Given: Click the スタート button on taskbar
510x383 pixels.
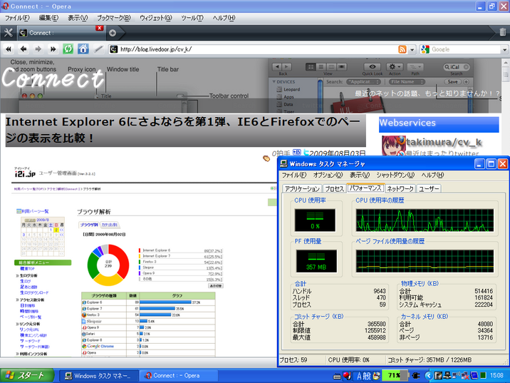Looking at the screenshot, I should click(x=27, y=376).
